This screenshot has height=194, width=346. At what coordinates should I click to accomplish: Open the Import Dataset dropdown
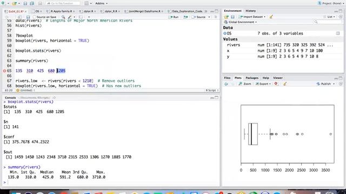coord(252,17)
